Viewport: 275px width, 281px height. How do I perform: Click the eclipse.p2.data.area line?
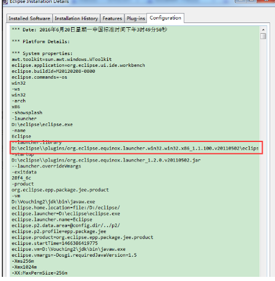[66, 225]
